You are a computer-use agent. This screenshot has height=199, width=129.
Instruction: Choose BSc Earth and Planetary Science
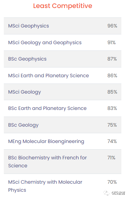pyautogui.click(x=47, y=109)
